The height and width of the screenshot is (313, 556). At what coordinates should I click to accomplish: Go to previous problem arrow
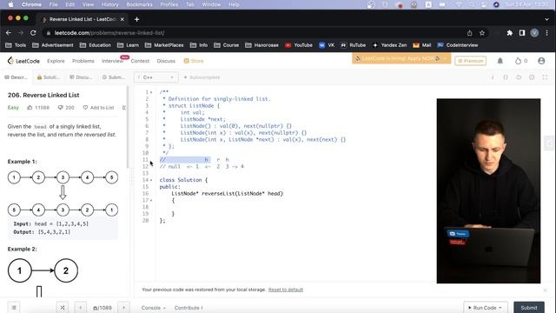pyautogui.click(x=81, y=307)
